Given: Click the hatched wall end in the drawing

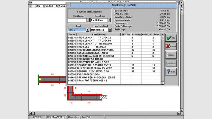Looking at the screenshot, I should click(103, 97).
